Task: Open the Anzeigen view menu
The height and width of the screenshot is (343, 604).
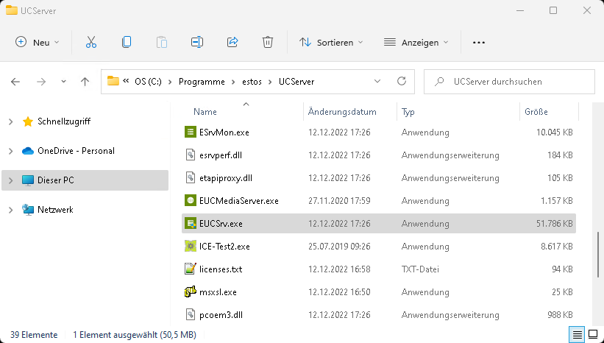Action: (416, 42)
